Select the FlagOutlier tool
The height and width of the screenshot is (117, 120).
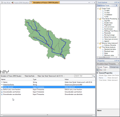(x=108, y=25)
